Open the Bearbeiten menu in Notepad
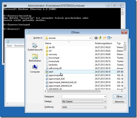This screenshot has height=118, width=137. (19, 46)
